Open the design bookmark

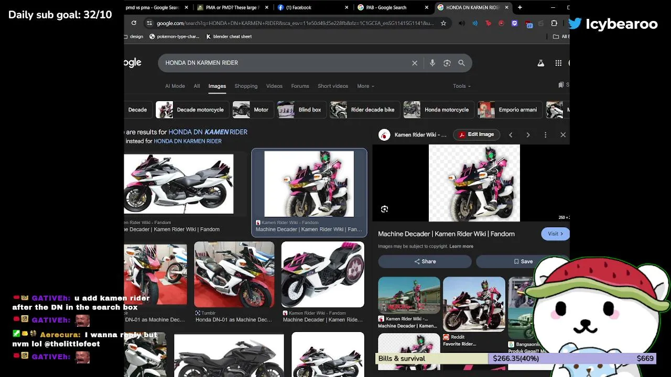coord(134,37)
